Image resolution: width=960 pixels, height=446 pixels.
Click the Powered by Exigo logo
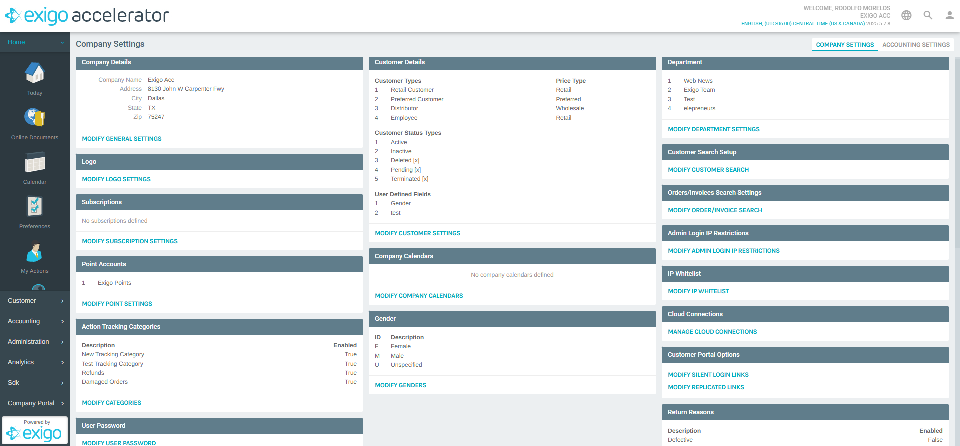click(x=35, y=430)
